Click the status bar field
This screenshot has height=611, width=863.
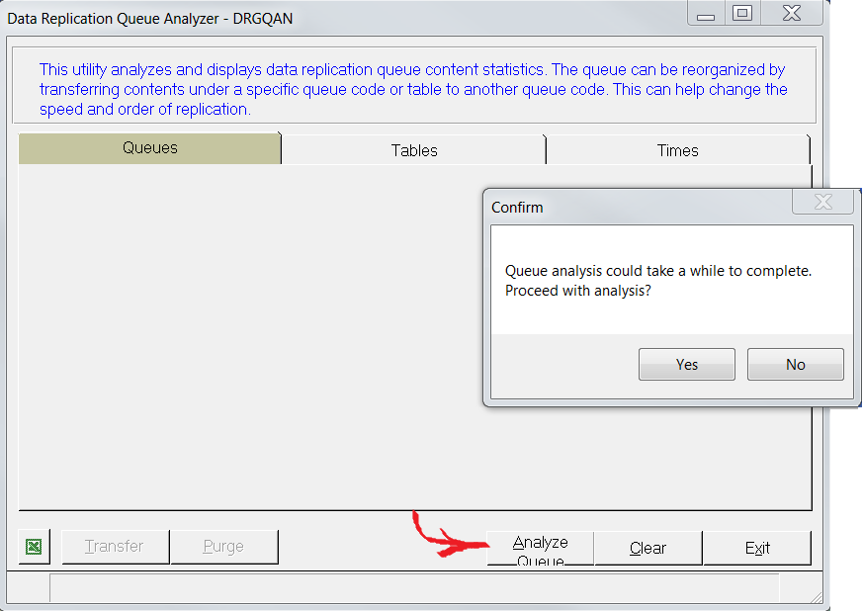414,588
